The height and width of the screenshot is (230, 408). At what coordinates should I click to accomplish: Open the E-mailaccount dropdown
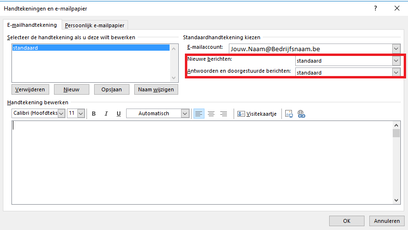tap(396, 49)
